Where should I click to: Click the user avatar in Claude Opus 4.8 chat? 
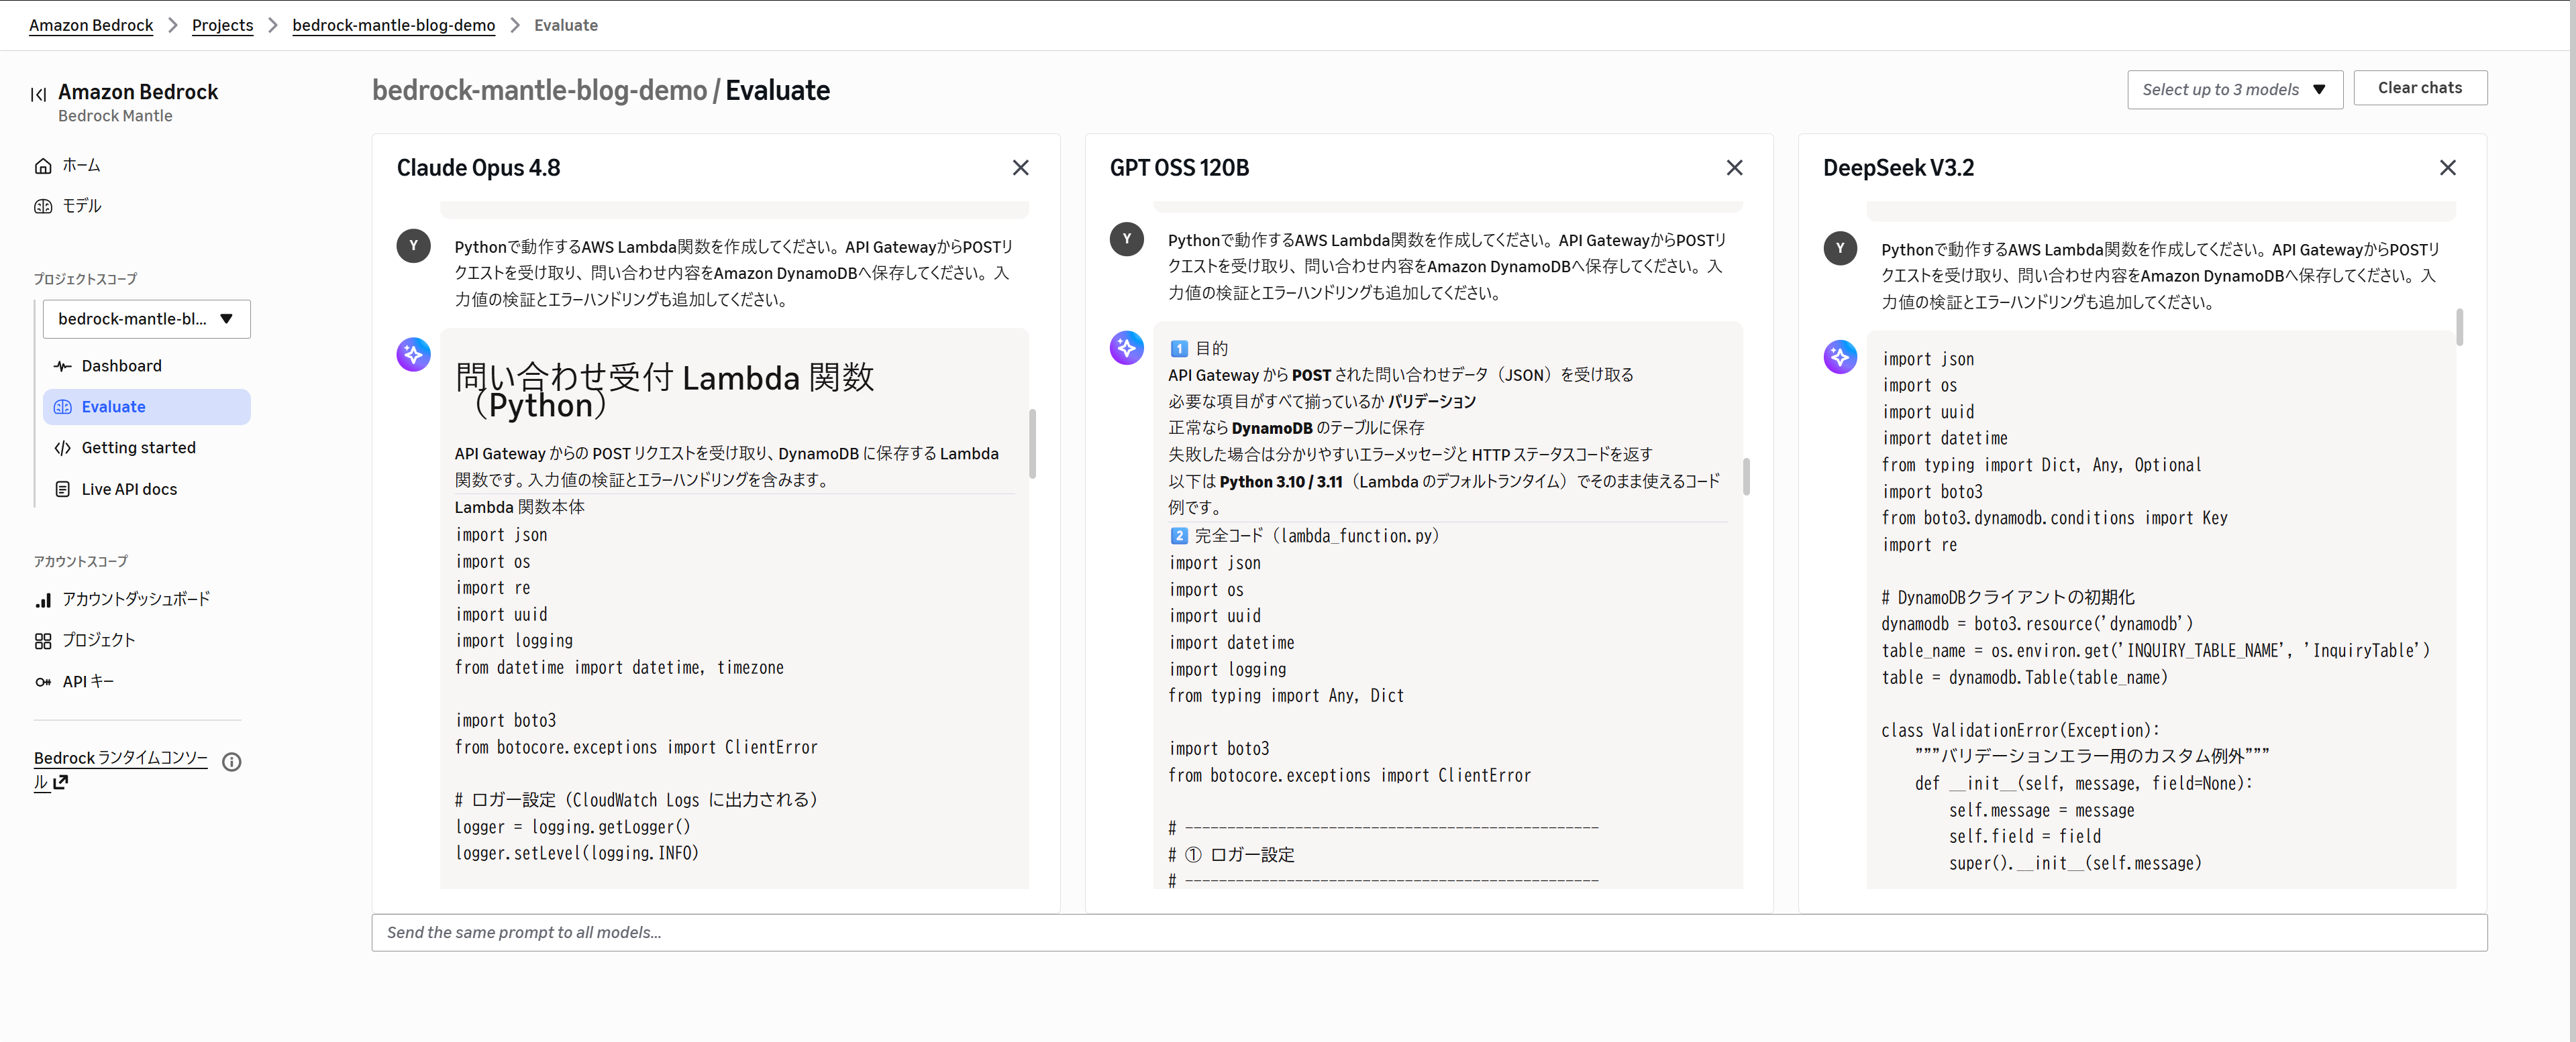click(x=413, y=246)
